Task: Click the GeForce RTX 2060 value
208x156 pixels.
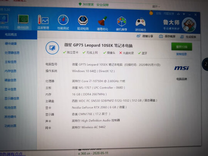Action: [99, 107]
